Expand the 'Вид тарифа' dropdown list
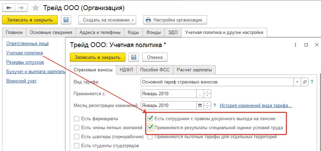Screen dimensions: 321x151 [297, 82]
